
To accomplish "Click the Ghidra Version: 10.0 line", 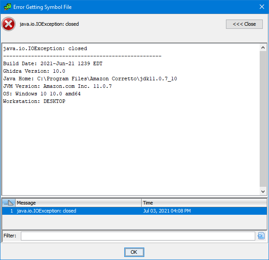I will (x=34, y=71).
